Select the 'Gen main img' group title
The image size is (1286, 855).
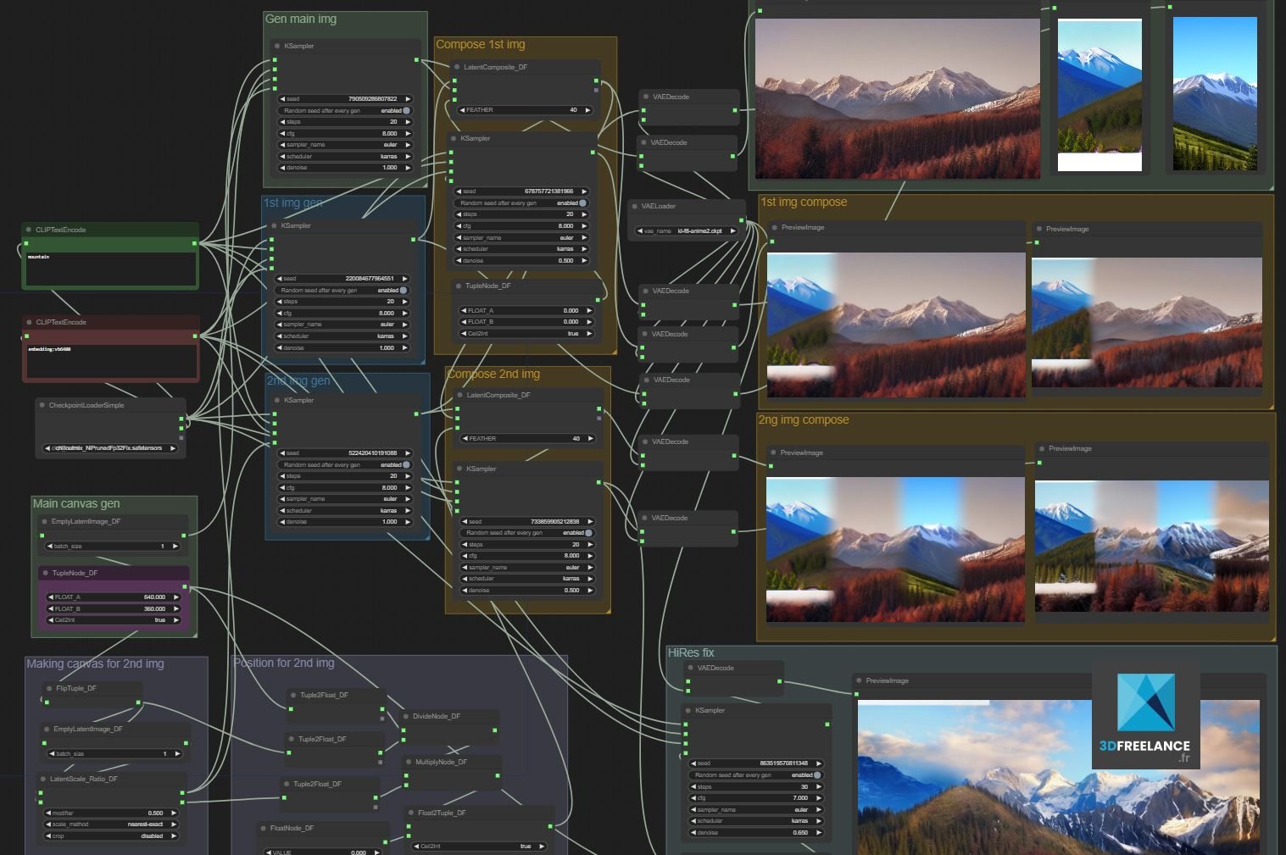(301, 19)
